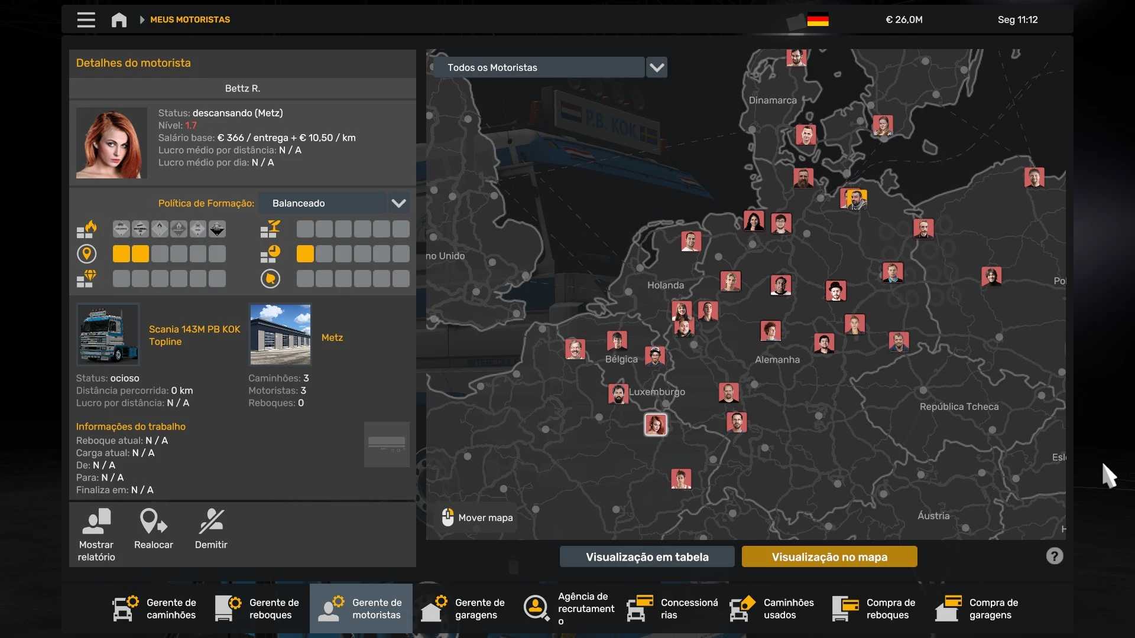Viewport: 1135px width, 638px height.
Task: Open the Política de Formação arrow dropdown
Action: click(399, 203)
